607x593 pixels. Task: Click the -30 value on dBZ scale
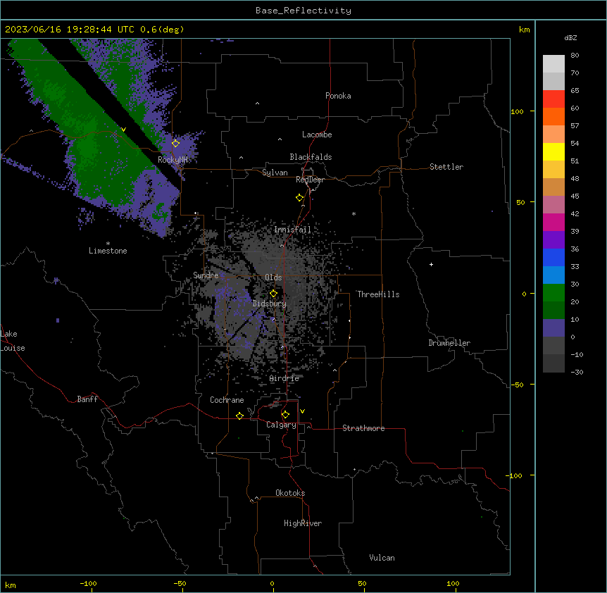[x=577, y=372]
